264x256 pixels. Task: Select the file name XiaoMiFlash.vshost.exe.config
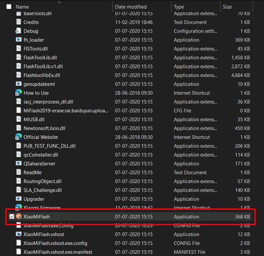click(55, 243)
